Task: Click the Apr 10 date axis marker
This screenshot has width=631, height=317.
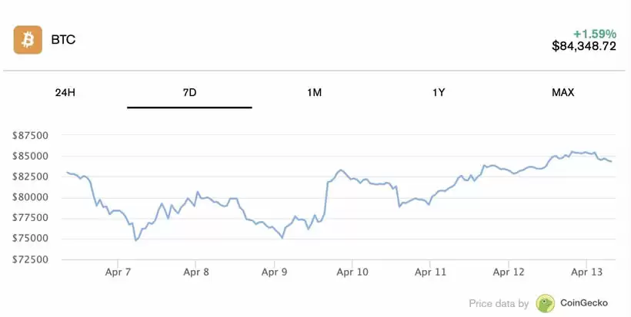Action: 352,272
